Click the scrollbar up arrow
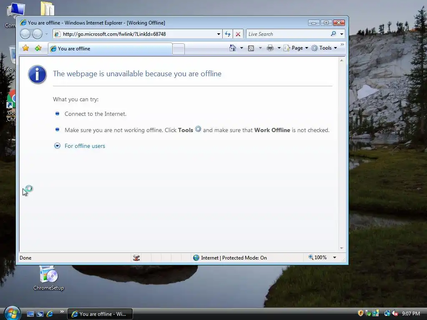This screenshot has width=427, height=320. 342,60
